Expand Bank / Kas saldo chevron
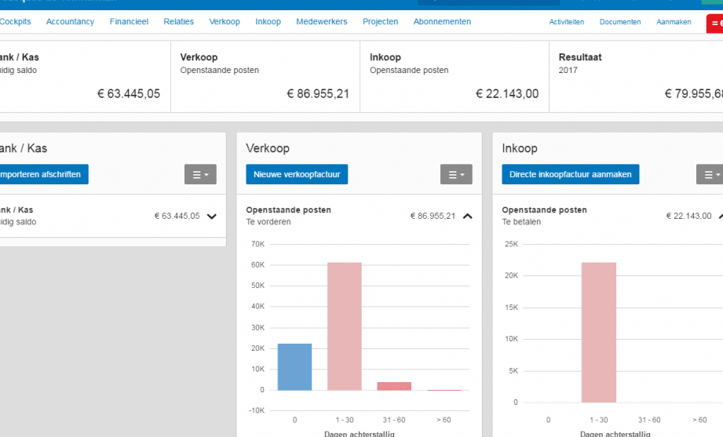Image resolution: width=723 pixels, height=437 pixels. (212, 217)
